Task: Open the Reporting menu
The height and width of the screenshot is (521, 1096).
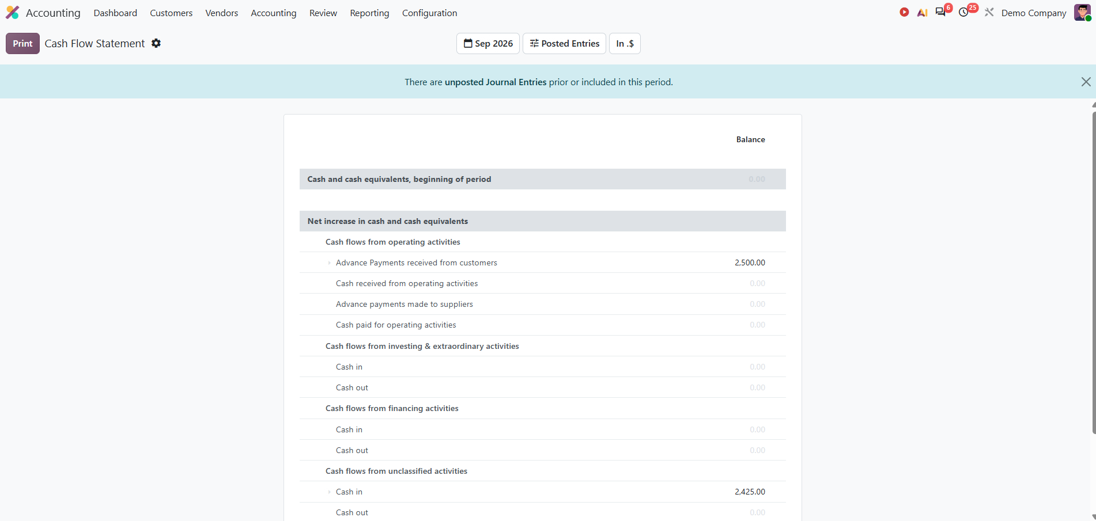Action: tap(369, 13)
